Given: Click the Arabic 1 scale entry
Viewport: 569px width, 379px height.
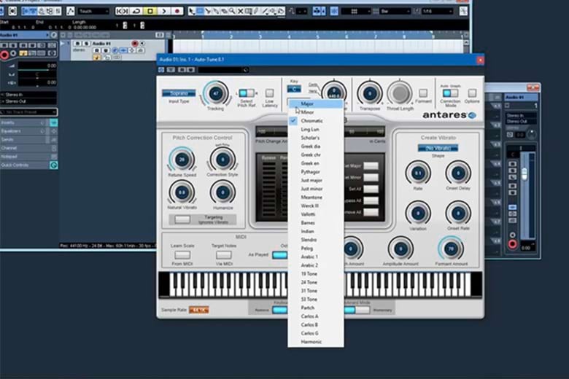Looking at the screenshot, I should tap(316, 257).
